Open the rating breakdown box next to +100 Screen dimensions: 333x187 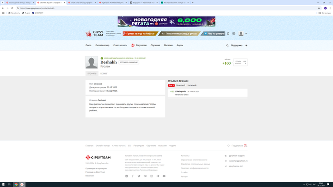240,62
